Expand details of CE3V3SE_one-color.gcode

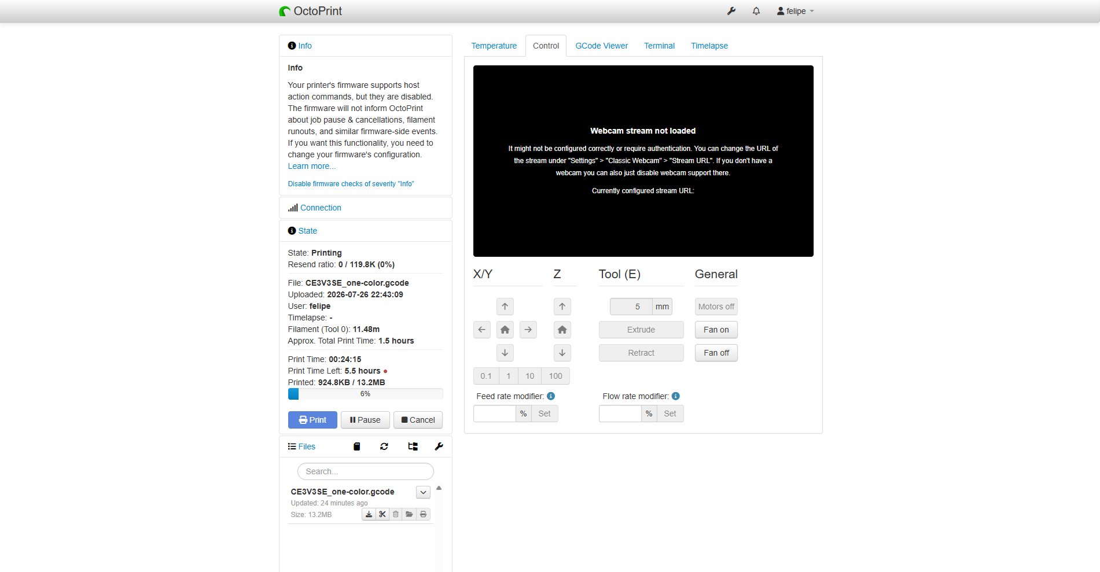point(423,492)
